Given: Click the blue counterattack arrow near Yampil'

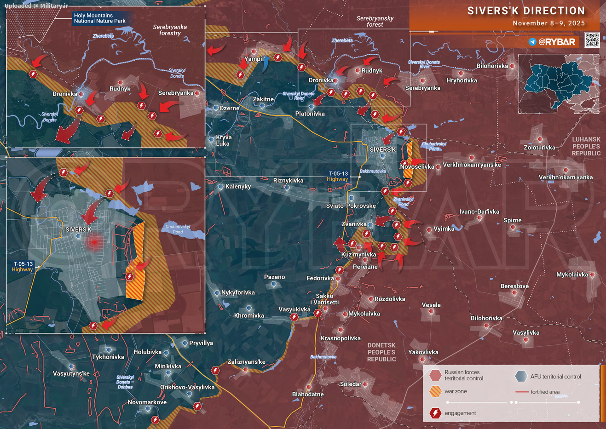Looking at the screenshot, I should pyautogui.click(x=266, y=65).
